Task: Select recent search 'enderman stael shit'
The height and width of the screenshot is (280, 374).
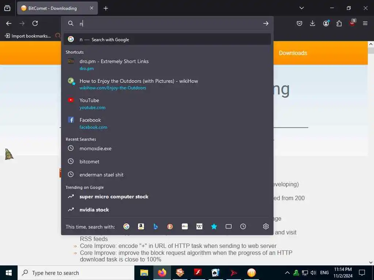Action: (x=167, y=175)
